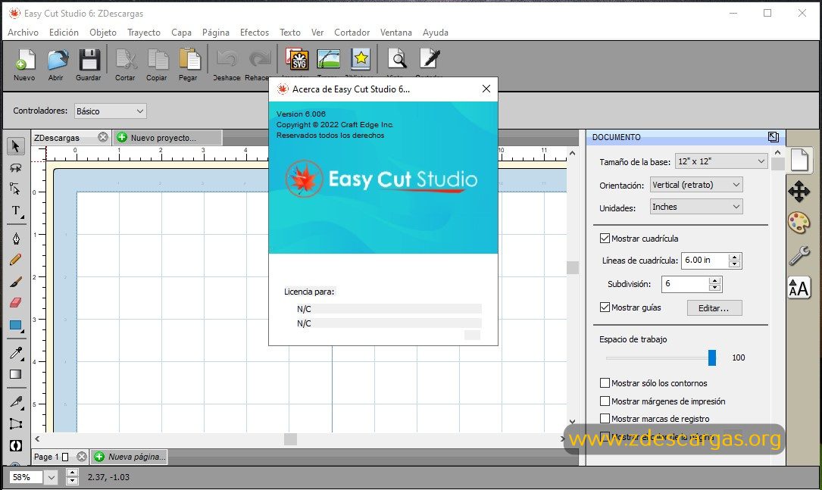
Task: Open the wrench settings panel
Action: click(x=799, y=256)
